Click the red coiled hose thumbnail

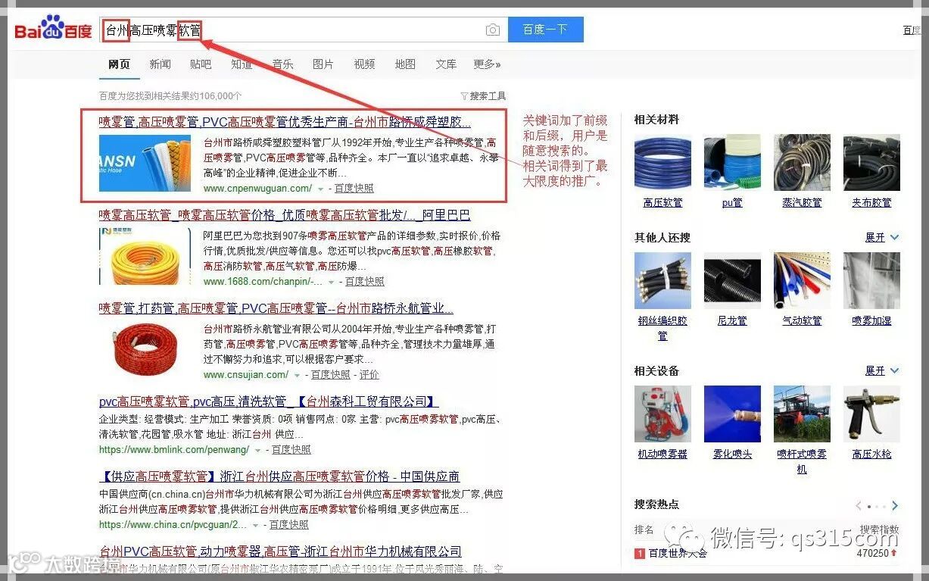click(145, 349)
